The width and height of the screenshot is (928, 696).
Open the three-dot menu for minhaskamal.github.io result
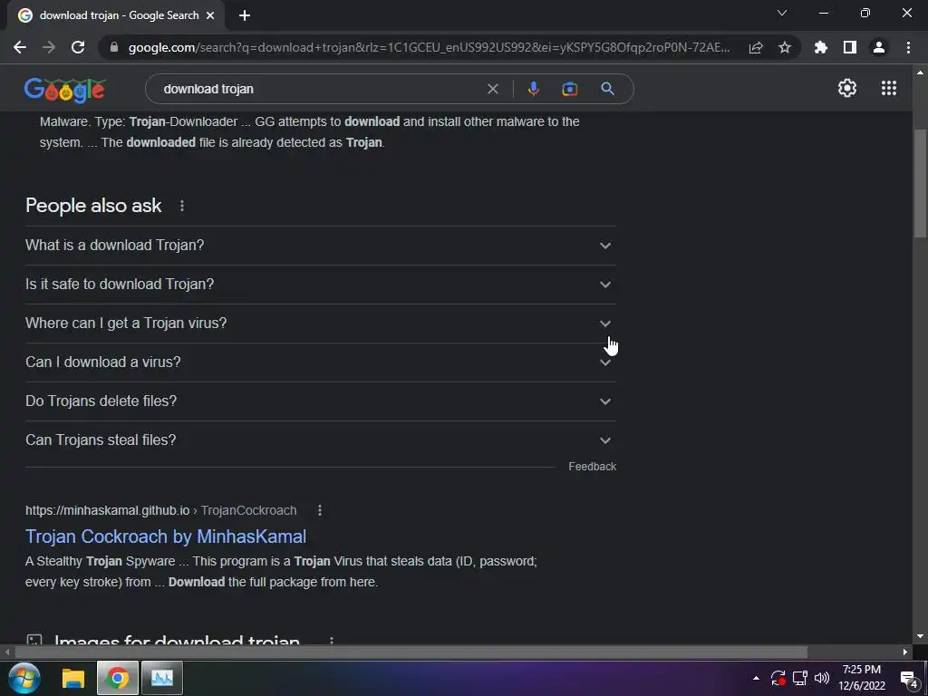tap(320, 510)
